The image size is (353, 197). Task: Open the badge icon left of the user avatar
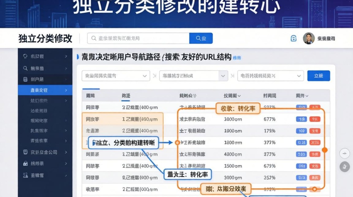pos(293,38)
